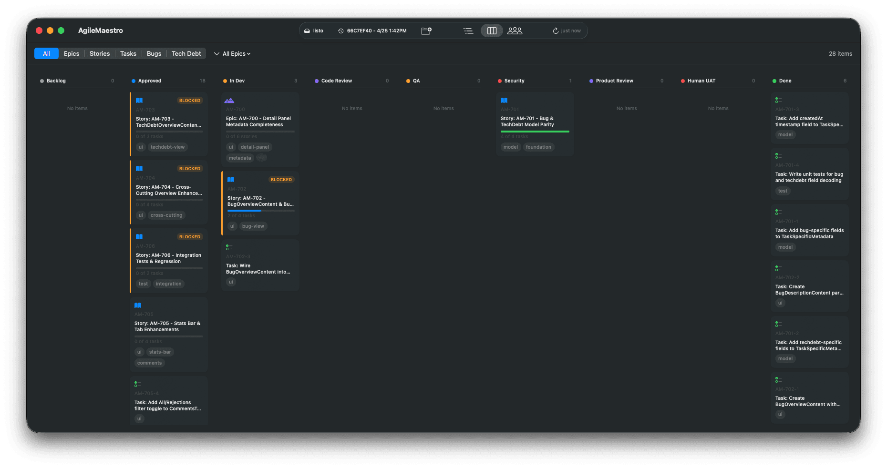Click the bug-view tag chip

tap(253, 226)
